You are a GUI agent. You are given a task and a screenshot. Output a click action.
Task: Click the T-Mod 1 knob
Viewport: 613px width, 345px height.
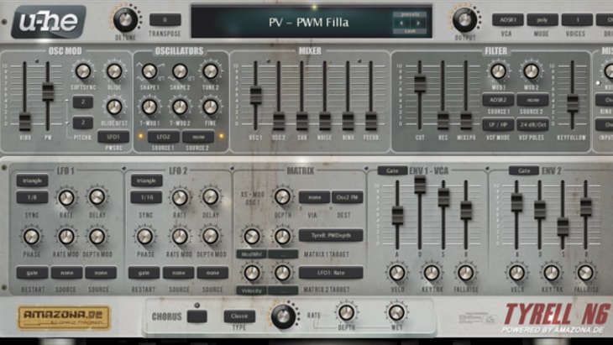point(149,107)
